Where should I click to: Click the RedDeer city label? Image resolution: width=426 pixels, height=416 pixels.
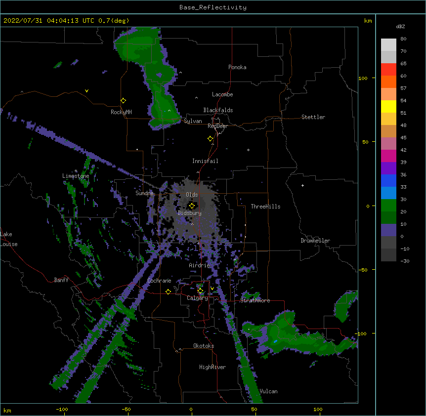coord(217,126)
